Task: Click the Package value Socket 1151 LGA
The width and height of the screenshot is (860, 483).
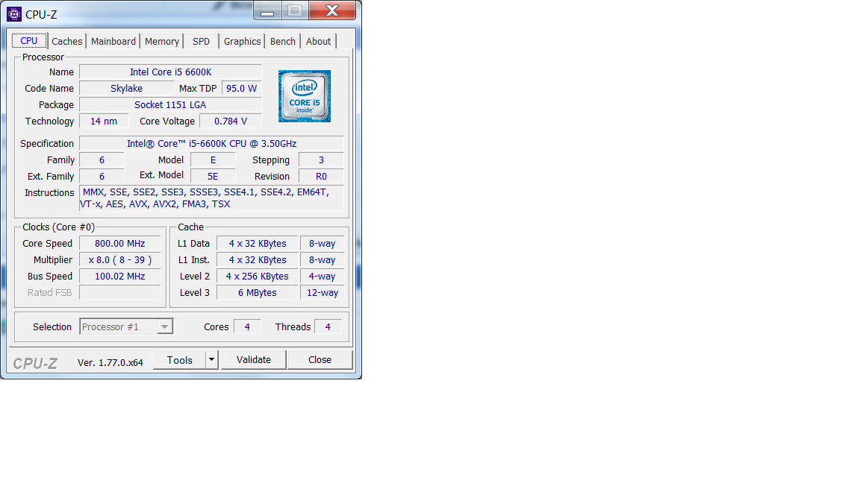Action: pos(170,104)
